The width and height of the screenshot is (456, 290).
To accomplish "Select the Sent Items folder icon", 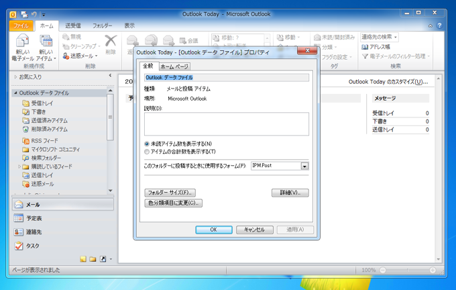I will point(26,120).
